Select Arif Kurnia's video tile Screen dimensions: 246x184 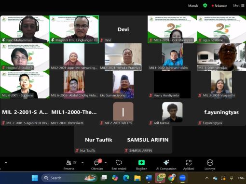pyautogui.click(x=172, y=112)
